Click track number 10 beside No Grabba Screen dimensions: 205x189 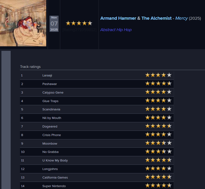pos(23,152)
